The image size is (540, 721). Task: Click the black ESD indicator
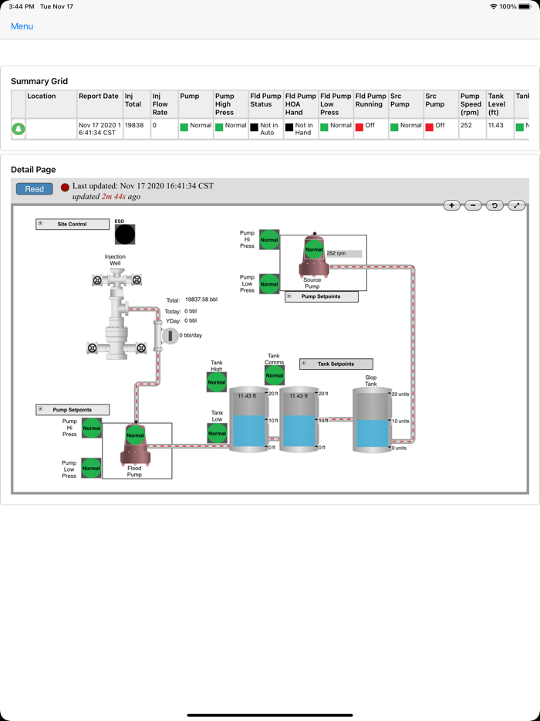125,235
